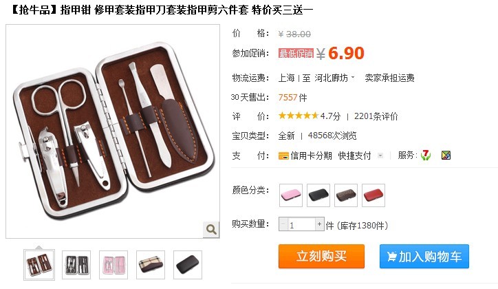Click the shopping cart icon in 加入购物车
This screenshot has width=498, height=289.
[x=392, y=256]
